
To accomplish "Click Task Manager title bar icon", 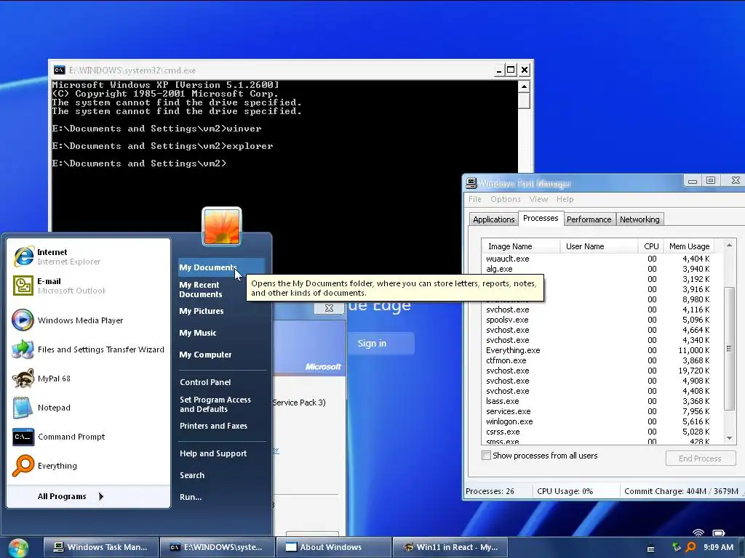I will pyautogui.click(x=471, y=183).
